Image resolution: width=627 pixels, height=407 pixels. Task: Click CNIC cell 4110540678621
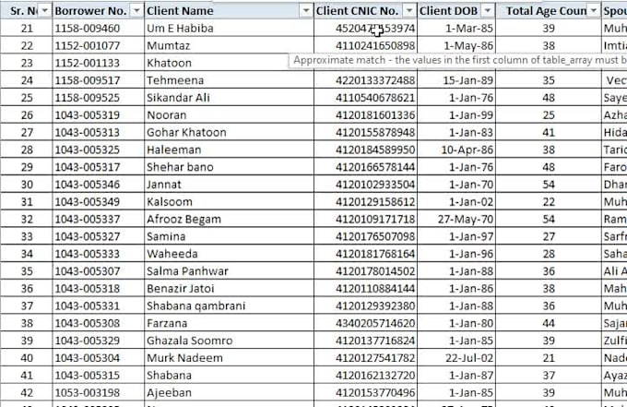tap(365, 98)
